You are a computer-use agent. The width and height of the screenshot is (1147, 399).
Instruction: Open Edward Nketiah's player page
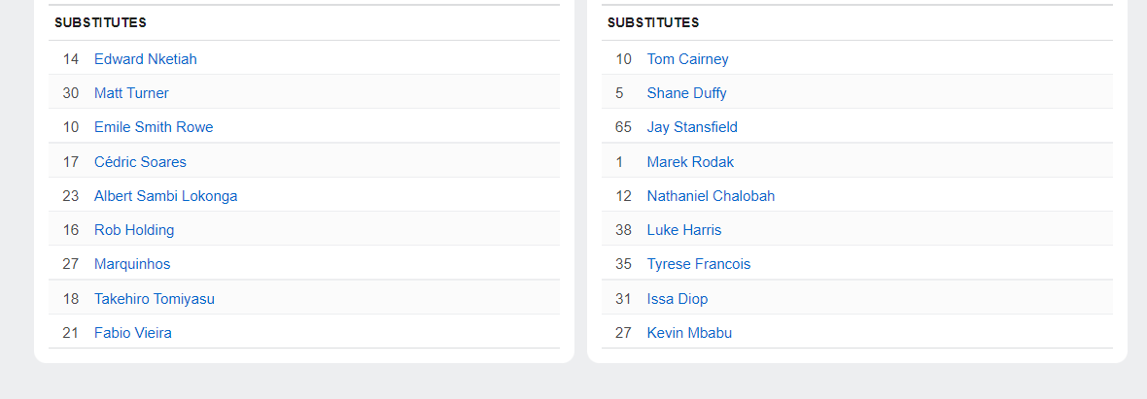point(145,59)
